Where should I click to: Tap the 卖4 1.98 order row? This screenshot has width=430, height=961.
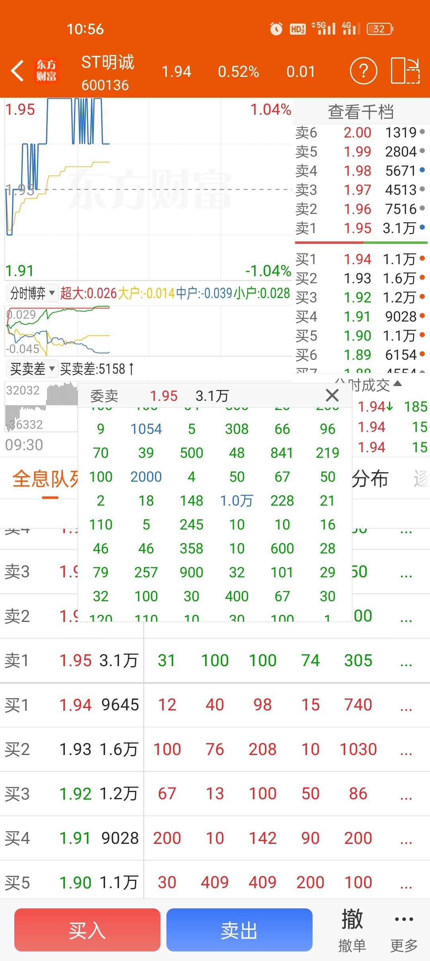(x=360, y=171)
